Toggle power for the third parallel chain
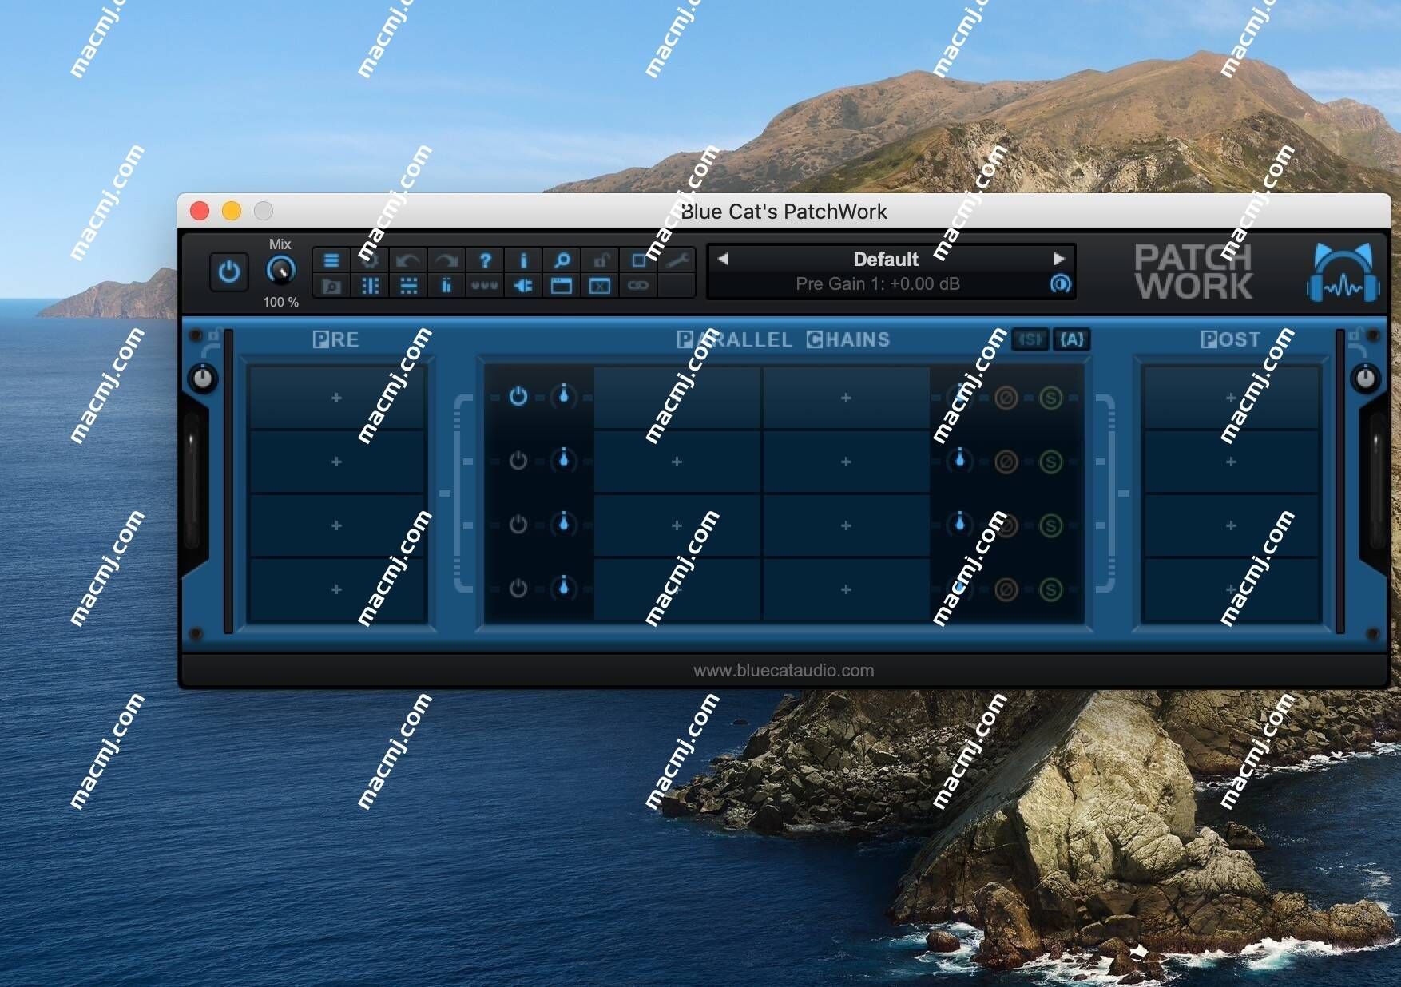 [x=518, y=525]
